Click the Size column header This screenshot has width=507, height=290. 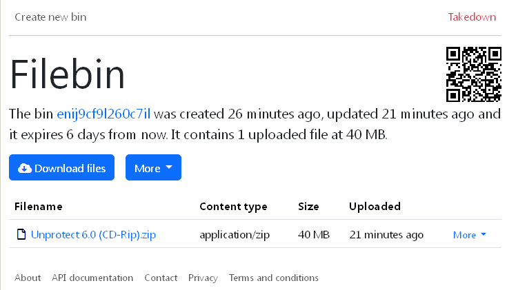pyautogui.click(x=308, y=206)
